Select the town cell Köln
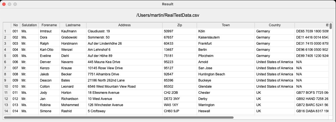This screenshot has width=336, height=122. coord(225,31)
